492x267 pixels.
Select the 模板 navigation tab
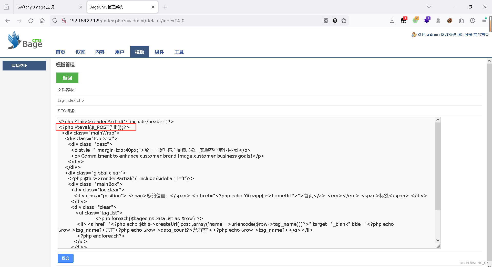click(139, 52)
